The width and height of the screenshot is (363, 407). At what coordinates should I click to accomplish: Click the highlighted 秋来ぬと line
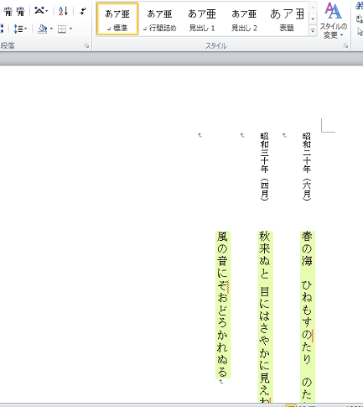click(265, 317)
